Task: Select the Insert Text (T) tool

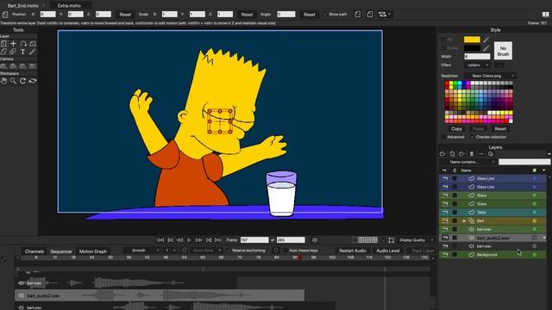Action: pos(23,52)
